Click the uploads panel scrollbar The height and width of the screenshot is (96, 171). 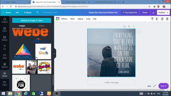[53, 80]
